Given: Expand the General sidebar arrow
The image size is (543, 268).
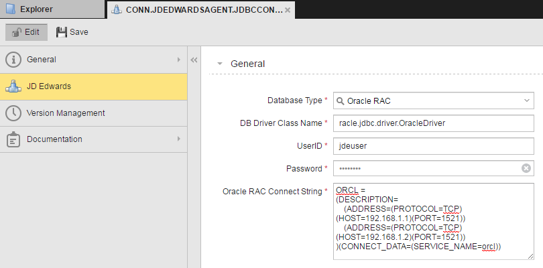Looking at the screenshot, I should [x=179, y=60].
